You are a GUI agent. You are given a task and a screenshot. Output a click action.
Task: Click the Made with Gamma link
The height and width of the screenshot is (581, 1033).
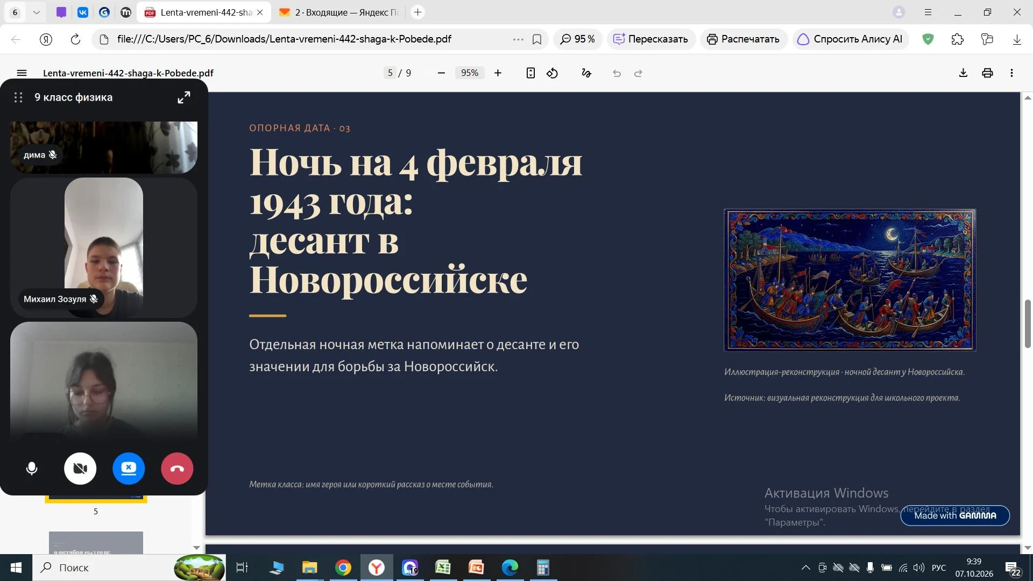(955, 515)
